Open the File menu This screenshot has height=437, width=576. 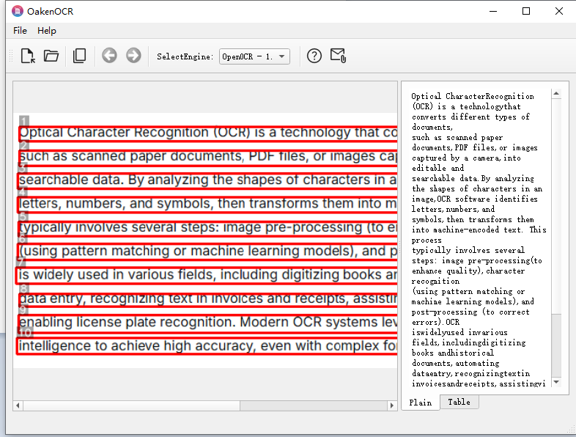(20, 31)
